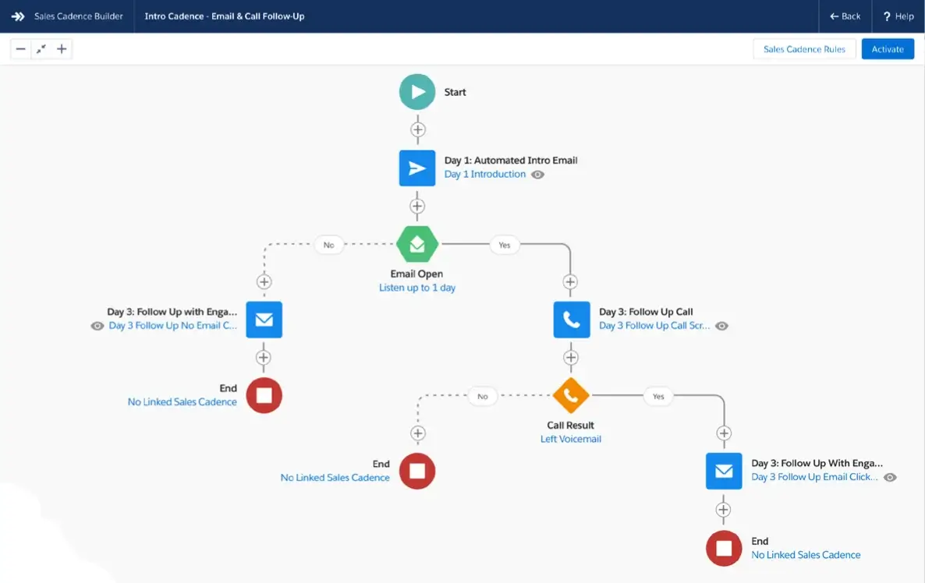925x583 pixels.
Task: Preview the Day 1 Introduction template
Action: [537, 175]
